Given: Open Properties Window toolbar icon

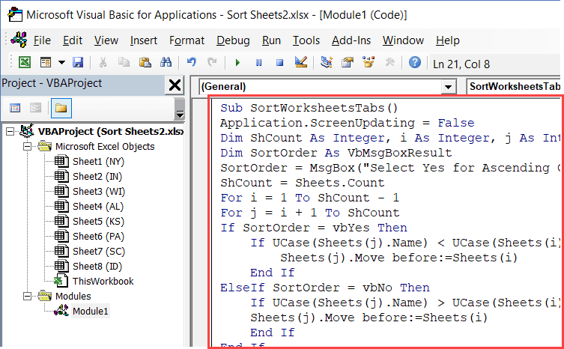Looking at the screenshot, I should (x=347, y=63).
